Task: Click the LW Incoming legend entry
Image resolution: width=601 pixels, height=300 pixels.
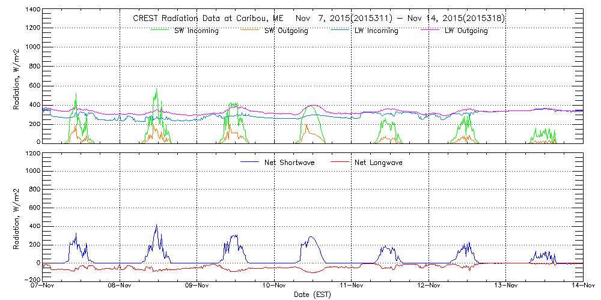Action: pos(376,31)
